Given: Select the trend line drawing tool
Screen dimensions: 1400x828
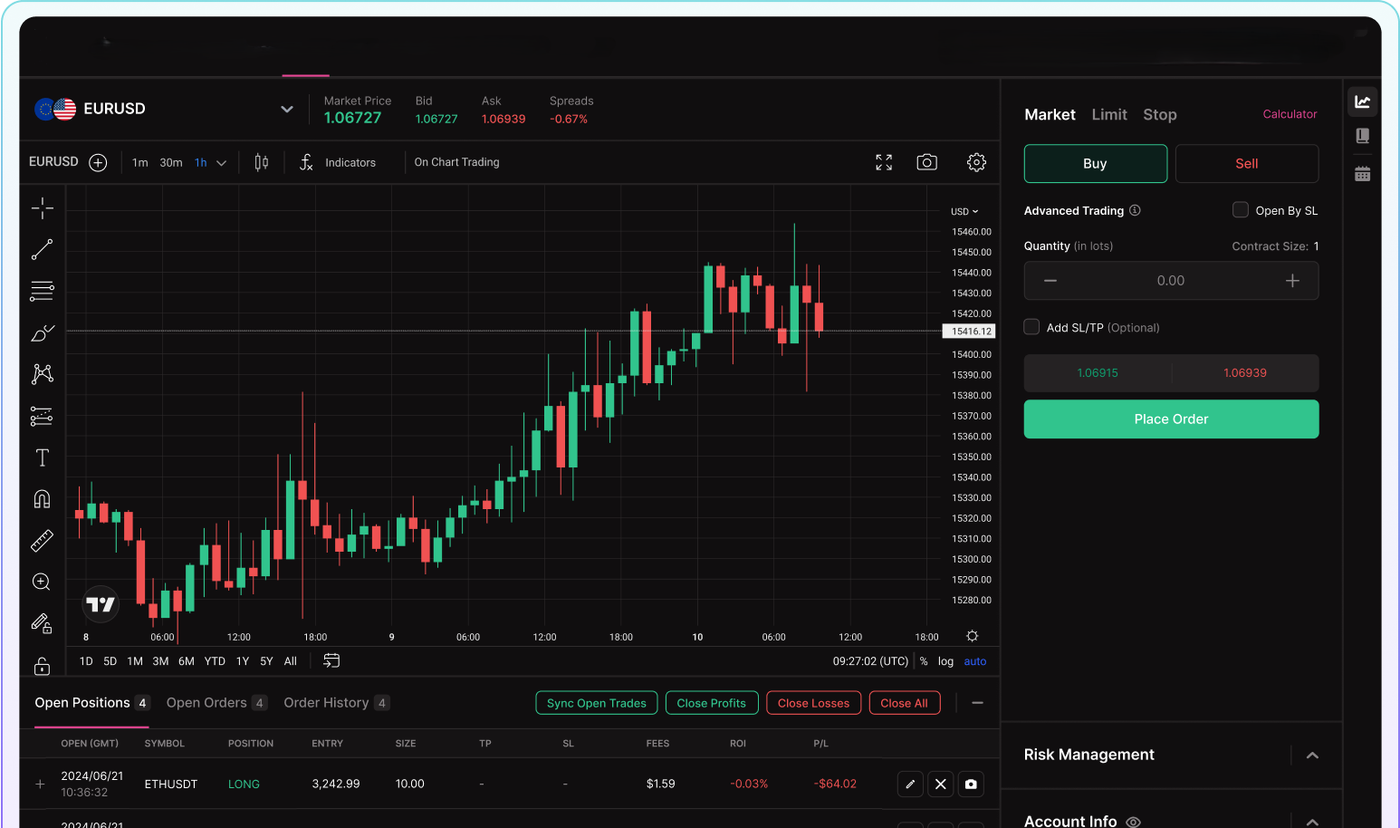Looking at the screenshot, I should [42, 249].
